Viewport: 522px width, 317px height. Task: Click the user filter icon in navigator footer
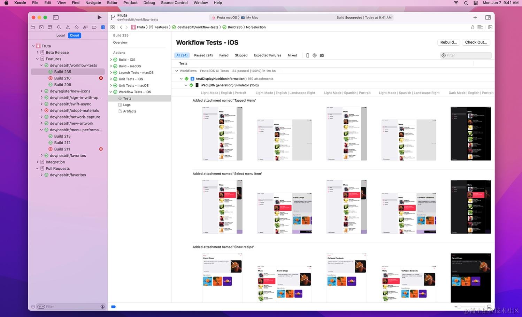[x=102, y=307]
